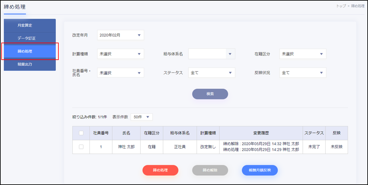368x185 pixels.
Task: Follow the トップ breadcrumb link
Action: click(x=341, y=6)
